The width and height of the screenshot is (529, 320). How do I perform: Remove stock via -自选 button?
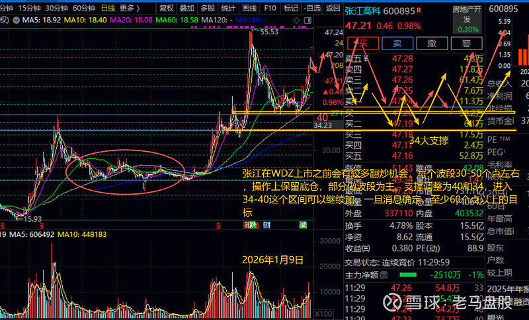click(312, 8)
